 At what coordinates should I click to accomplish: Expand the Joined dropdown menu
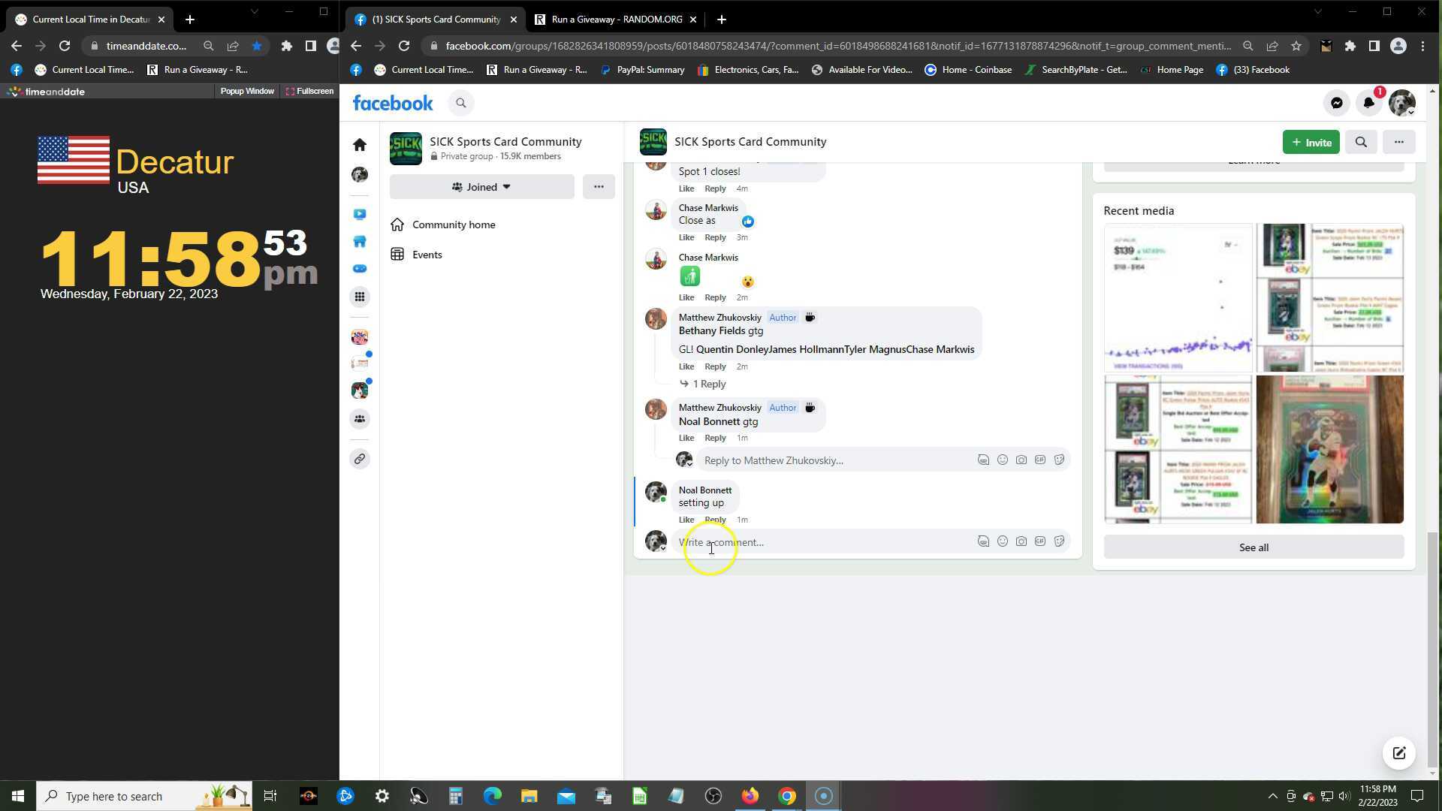481,187
